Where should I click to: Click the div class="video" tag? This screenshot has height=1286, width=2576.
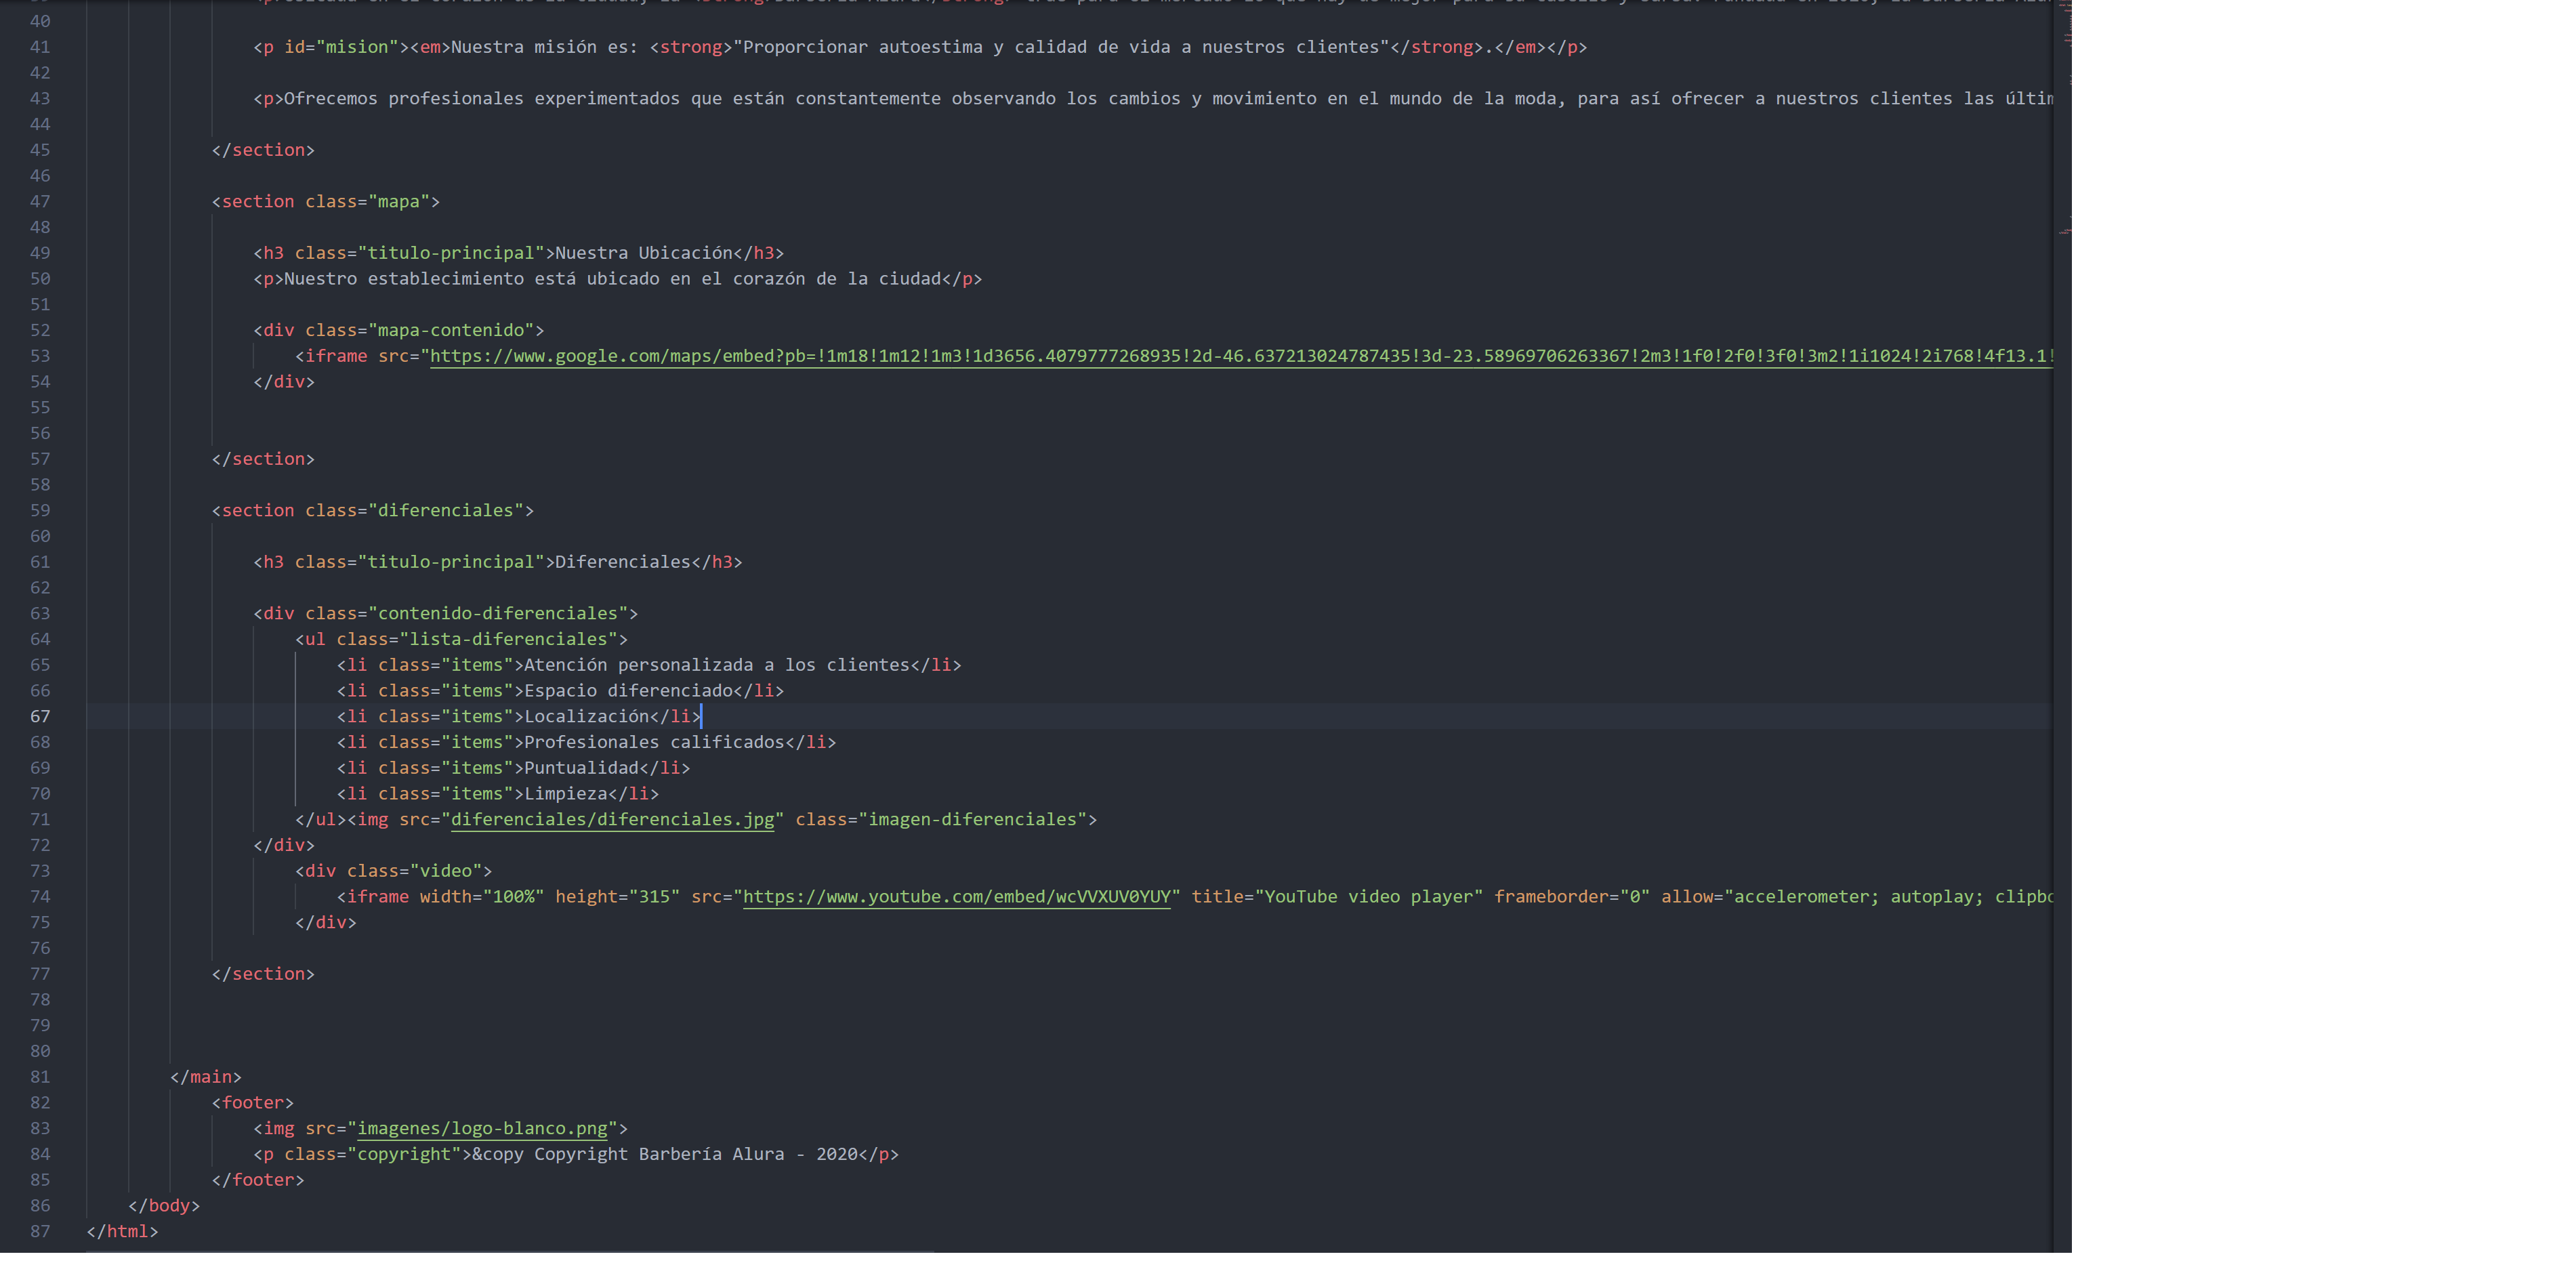[394, 871]
